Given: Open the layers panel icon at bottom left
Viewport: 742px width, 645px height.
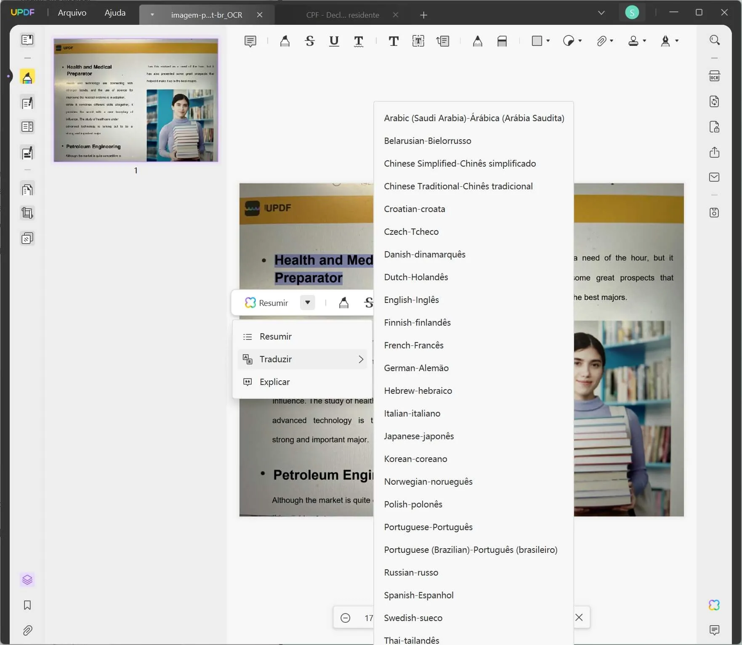Looking at the screenshot, I should click(x=27, y=580).
